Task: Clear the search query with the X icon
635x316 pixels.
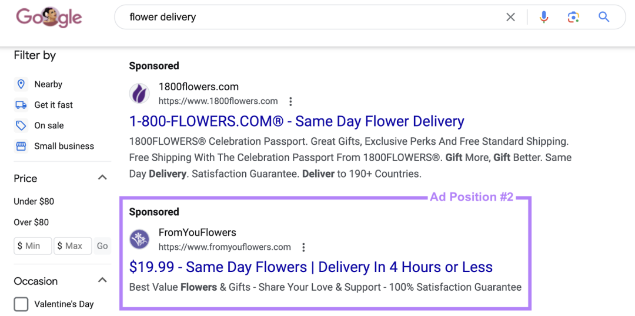Action: pyautogui.click(x=511, y=17)
